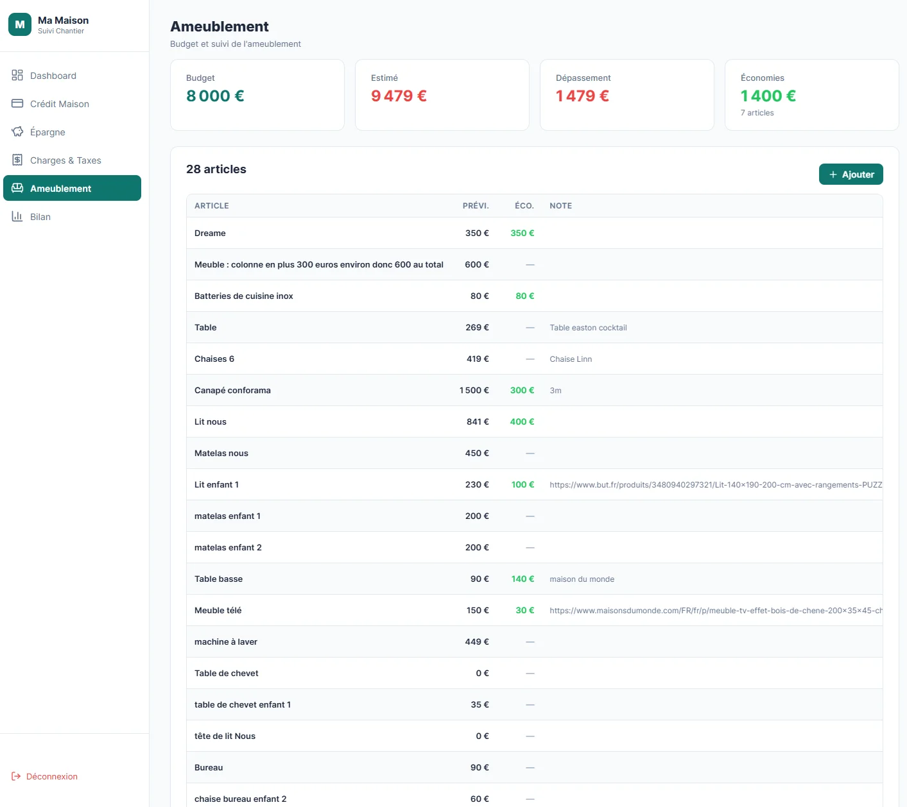
Task: Click the Économies summary card
Action: pos(811,95)
